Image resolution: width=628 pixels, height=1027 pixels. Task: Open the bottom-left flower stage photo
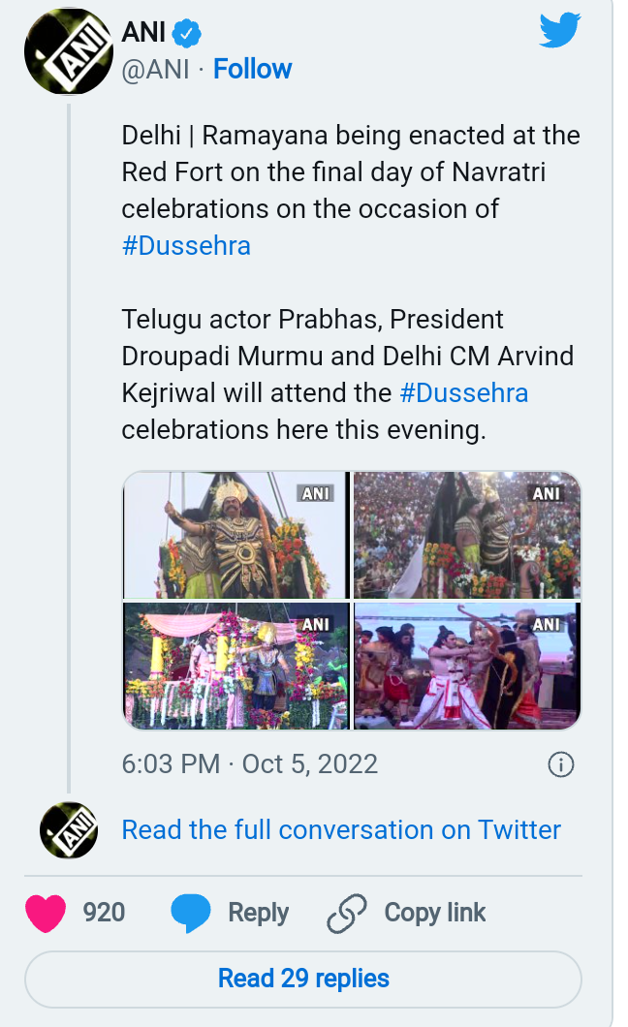(x=236, y=666)
